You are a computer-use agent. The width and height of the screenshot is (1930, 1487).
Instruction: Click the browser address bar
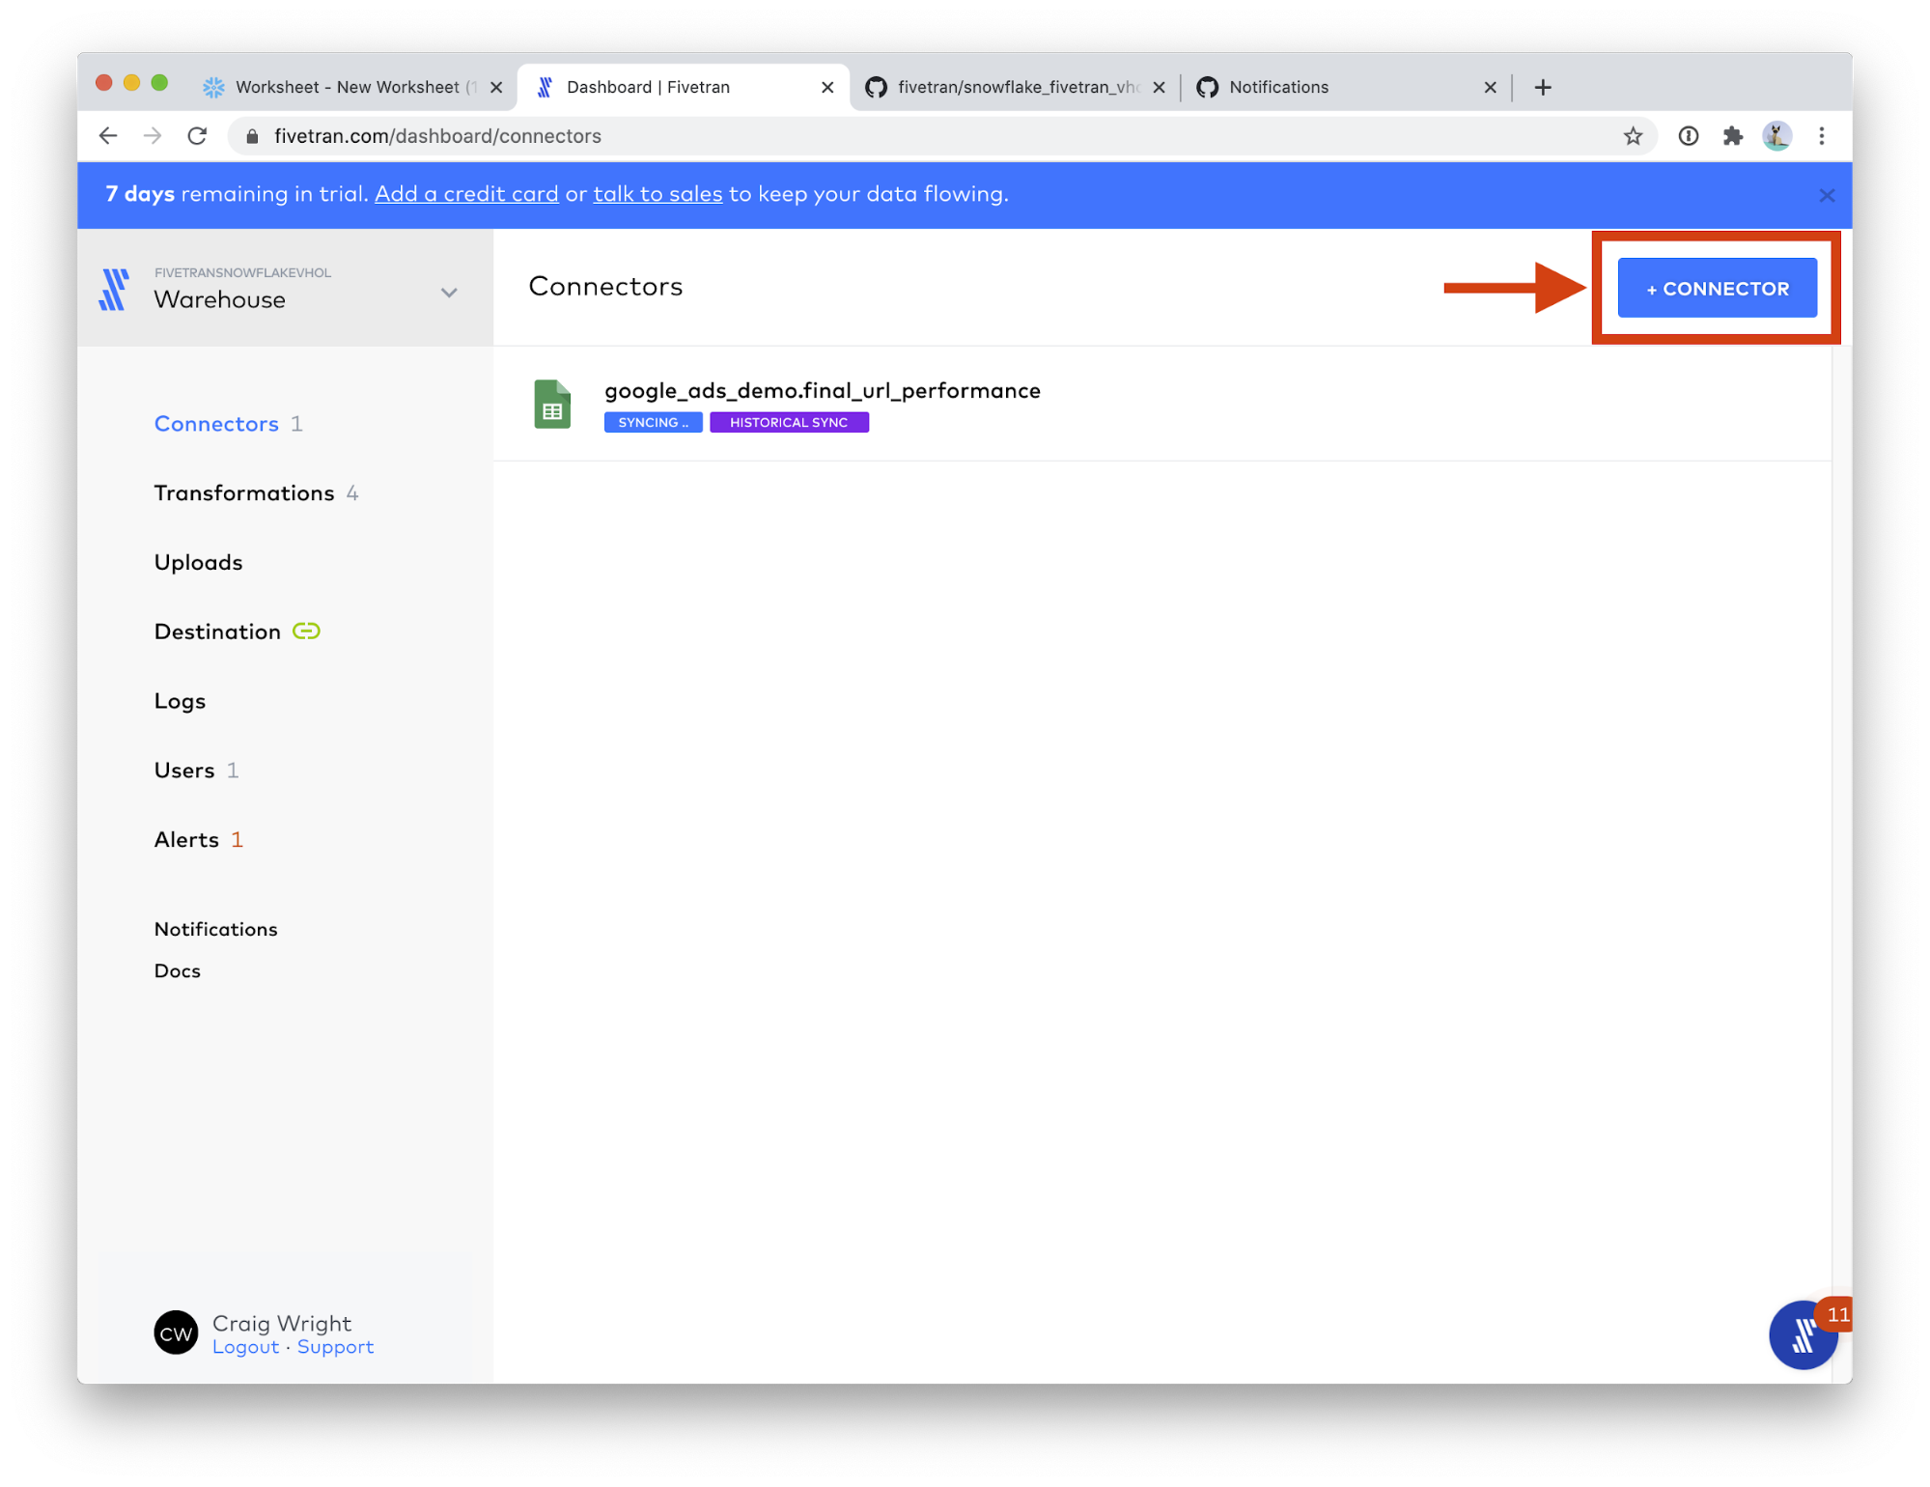click(x=869, y=136)
